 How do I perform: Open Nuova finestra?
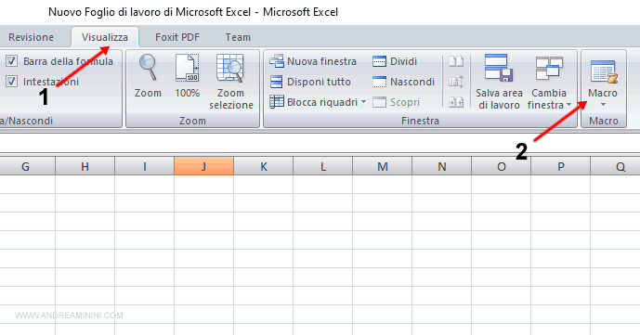313,61
